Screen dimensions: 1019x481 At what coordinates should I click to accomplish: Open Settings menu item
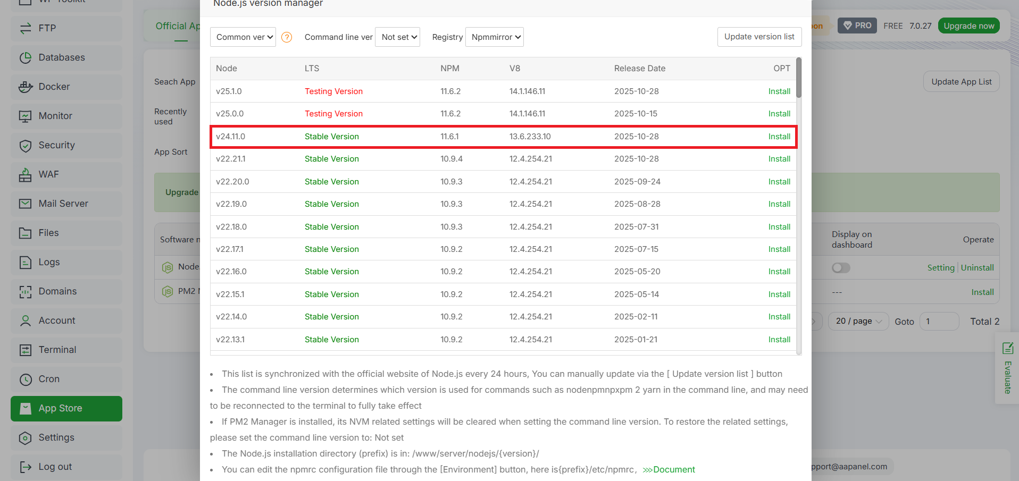coord(66,437)
